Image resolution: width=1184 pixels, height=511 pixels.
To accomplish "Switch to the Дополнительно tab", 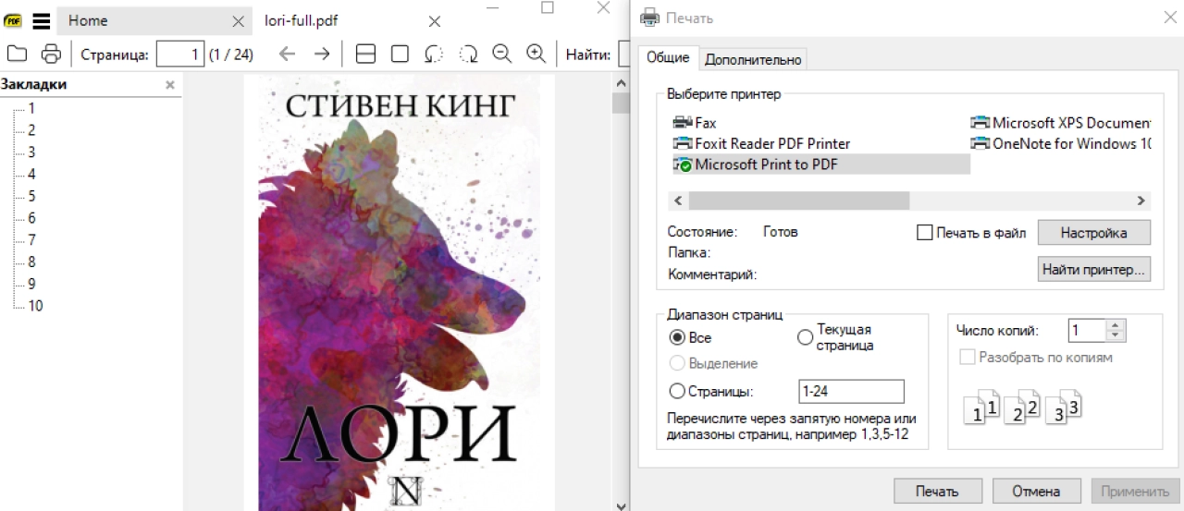I will point(753,59).
